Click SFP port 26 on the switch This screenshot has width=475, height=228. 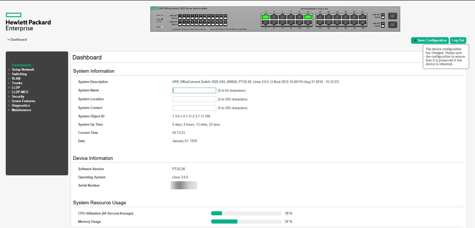click(393, 25)
